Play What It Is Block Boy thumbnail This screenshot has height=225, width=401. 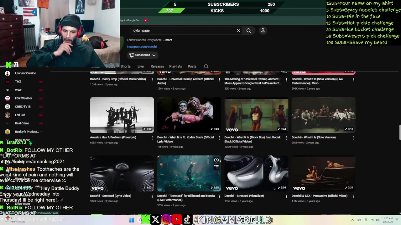click(256, 115)
